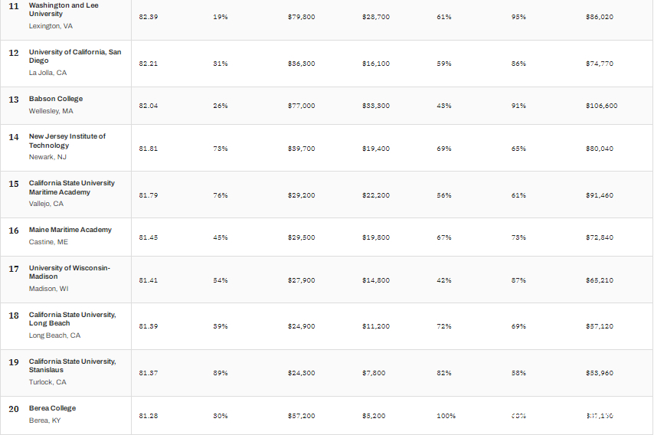The width and height of the screenshot is (654, 435).
Task: Open California State University Maritime Academy link
Action: (x=72, y=188)
